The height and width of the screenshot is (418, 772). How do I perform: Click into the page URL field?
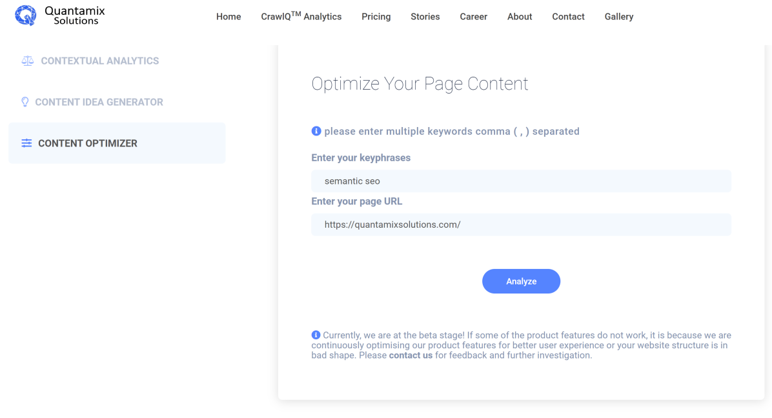(521, 225)
